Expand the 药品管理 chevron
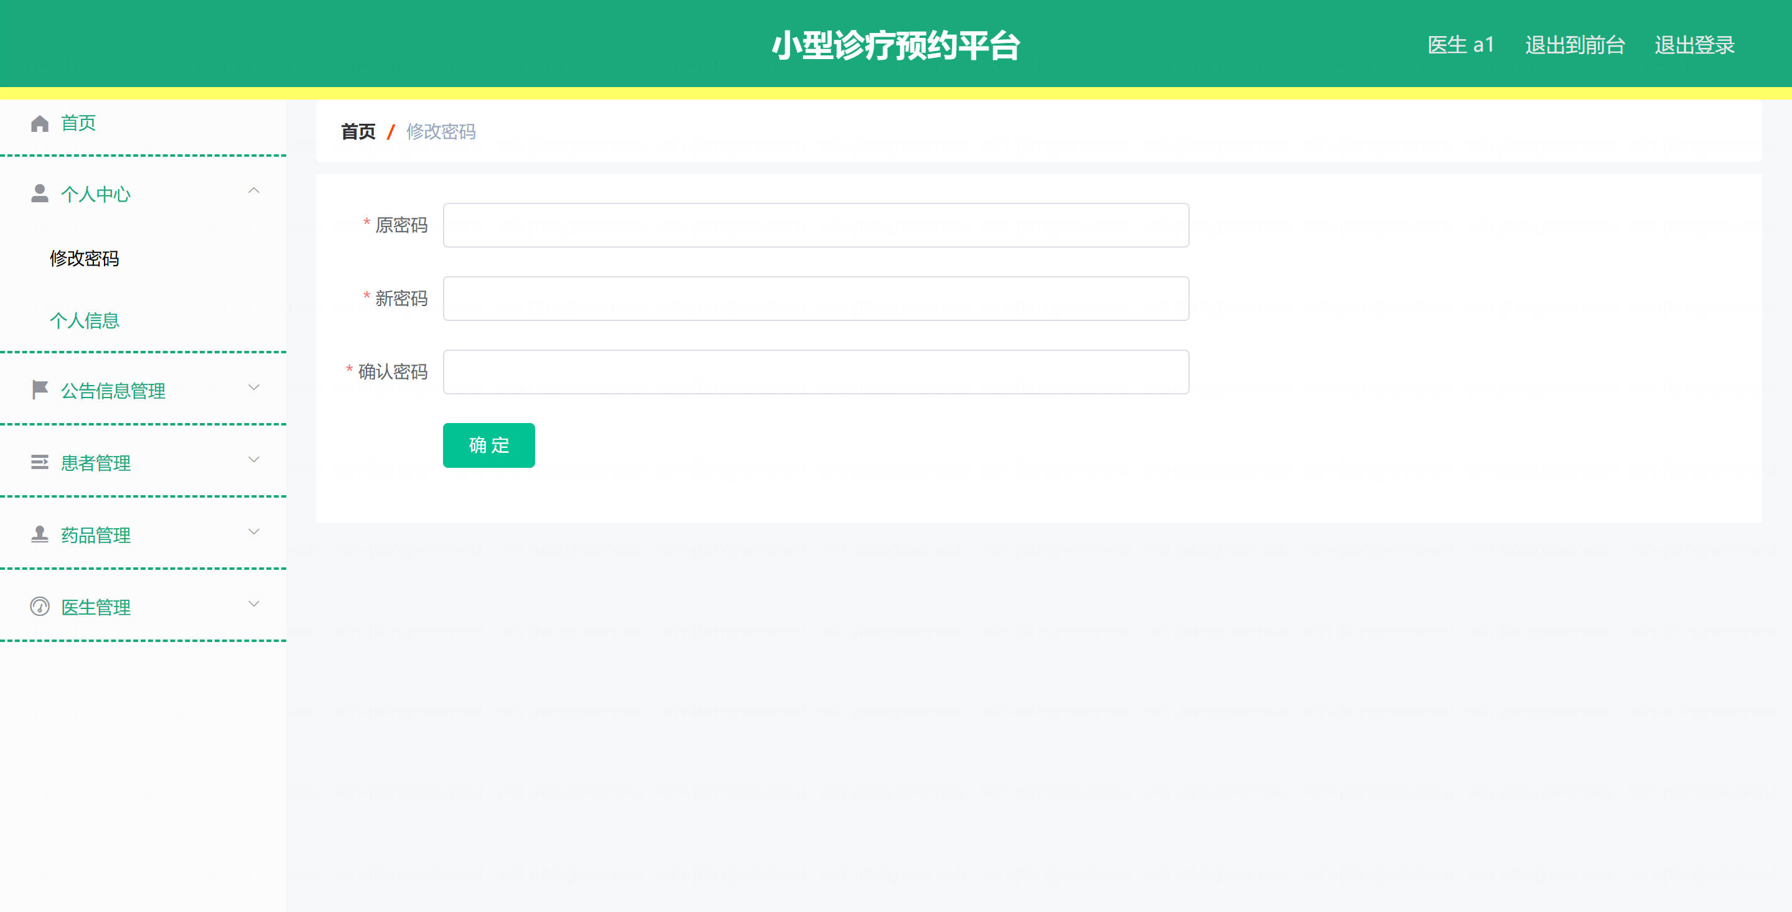This screenshot has width=1792, height=912. pyautogui.click(x=254, y=532)
